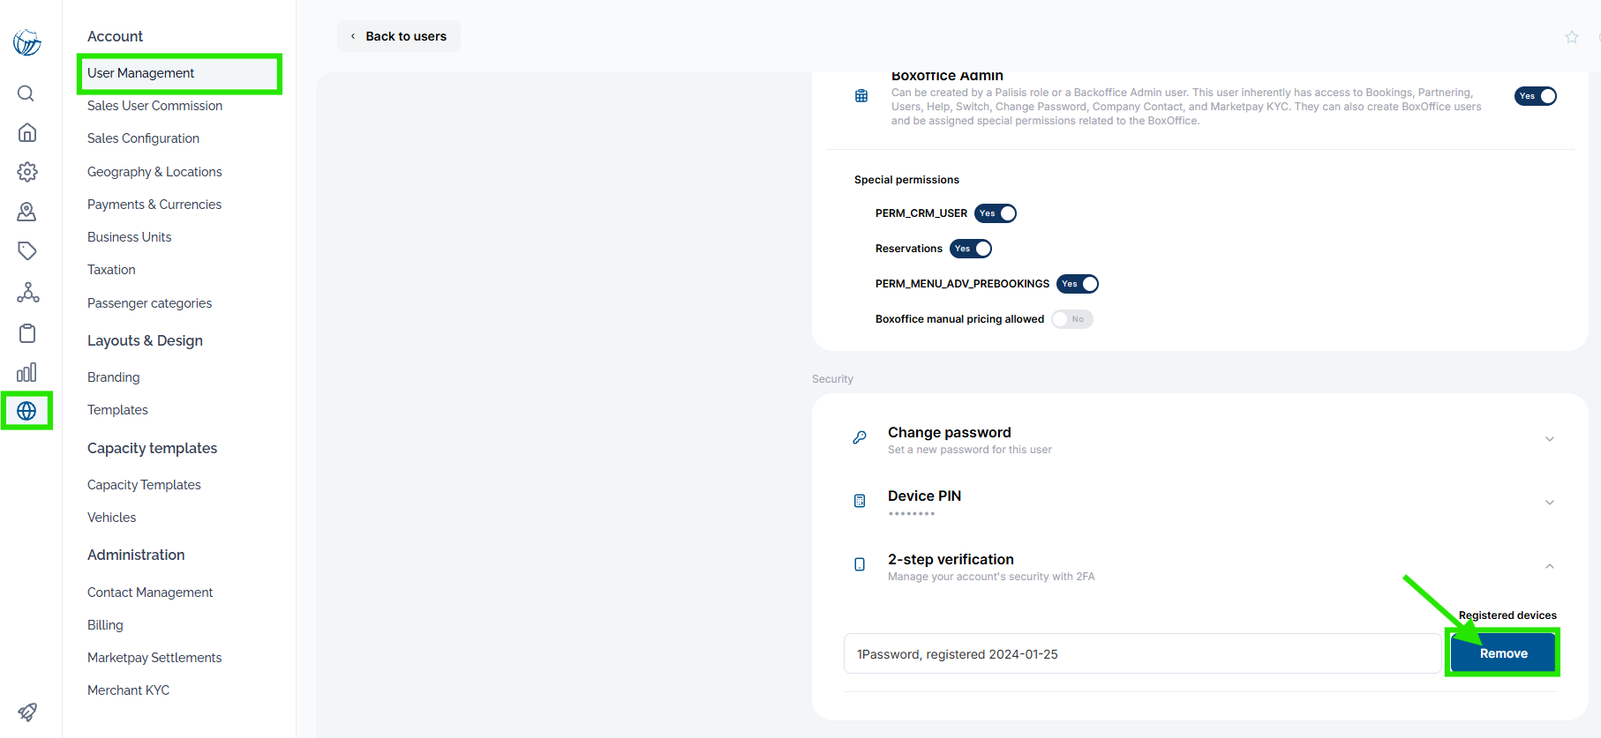Enable Boxoffice manual pricing allowed toggle
Viewport: 1601px width, 738px height.
click(x=1072, y=319)
